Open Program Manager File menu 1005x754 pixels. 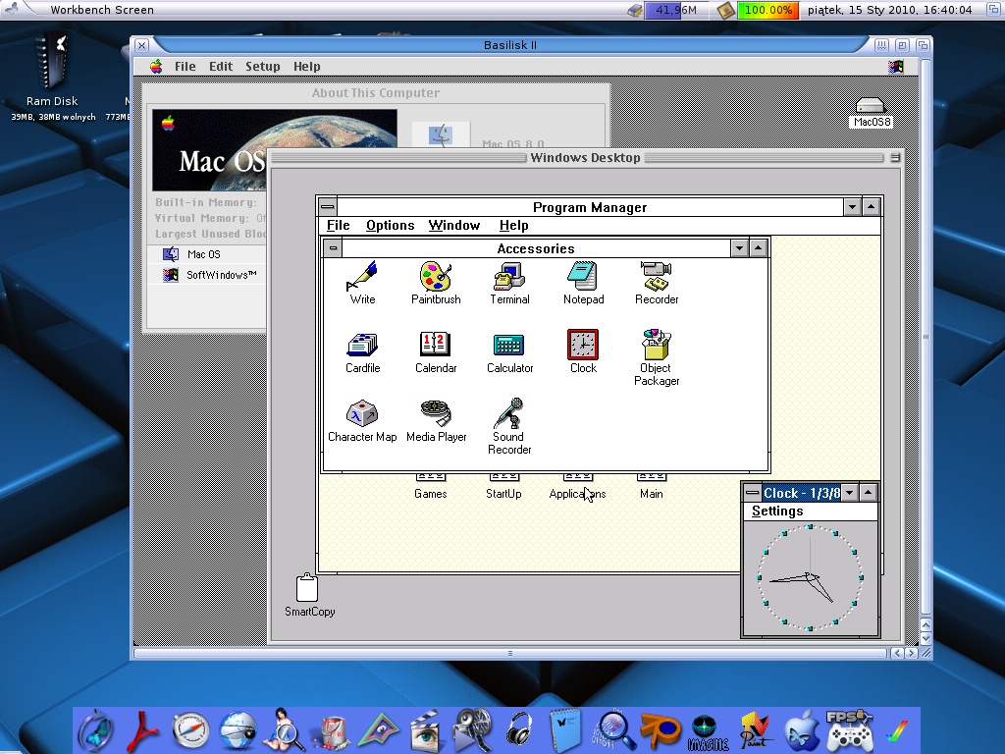pyautogui.click(x=338, y=225)
